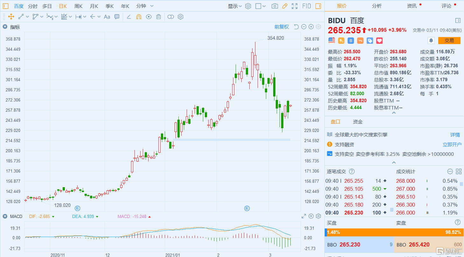464x257 pixels.
Task: Click the orange 交易 trade button
Action: coord(449,41)
